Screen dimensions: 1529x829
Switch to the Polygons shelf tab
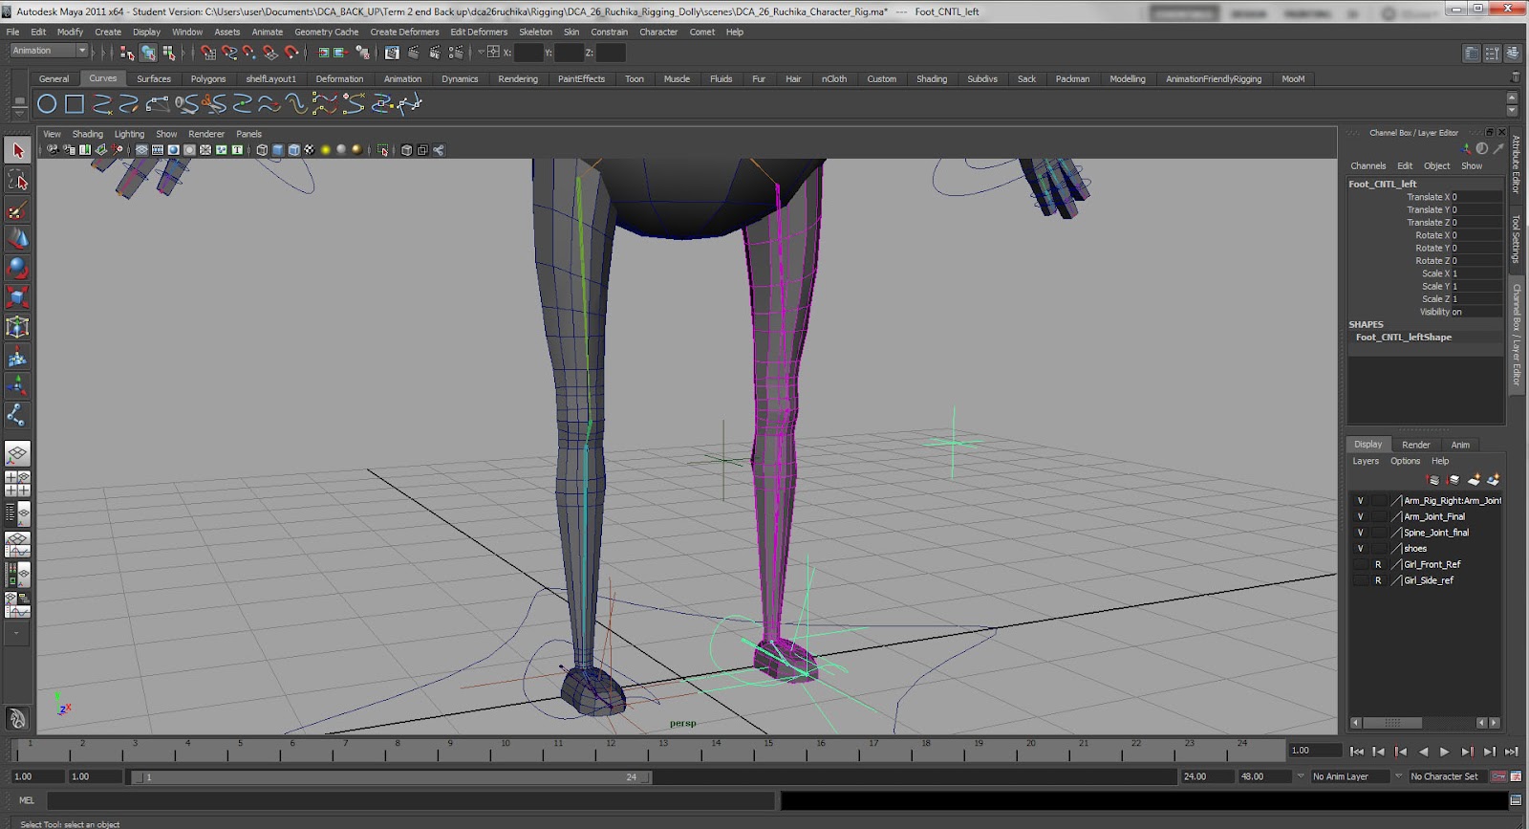(207, 79)
